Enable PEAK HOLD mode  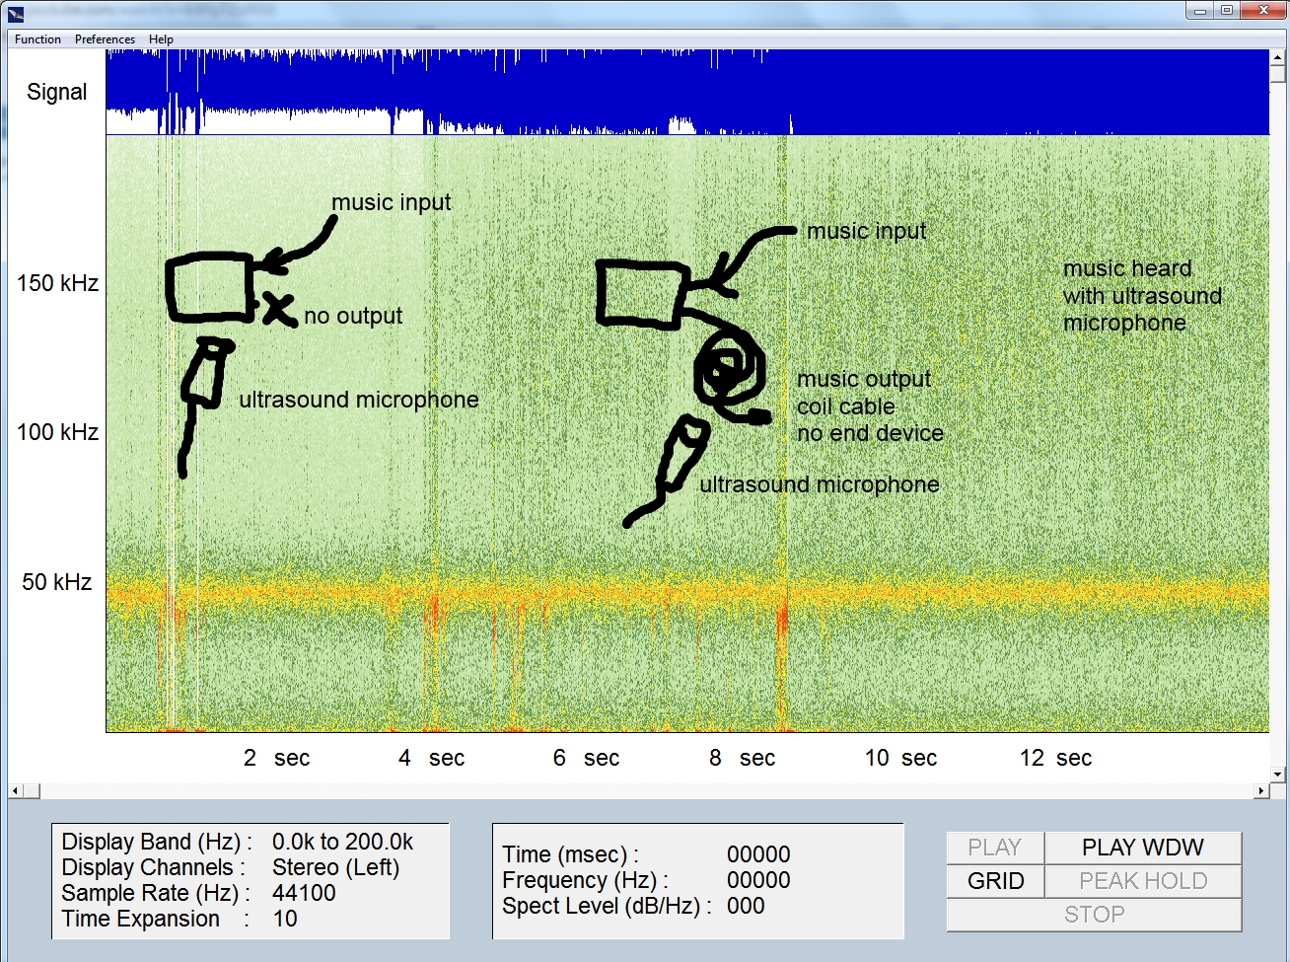(x=1142, y=881)
